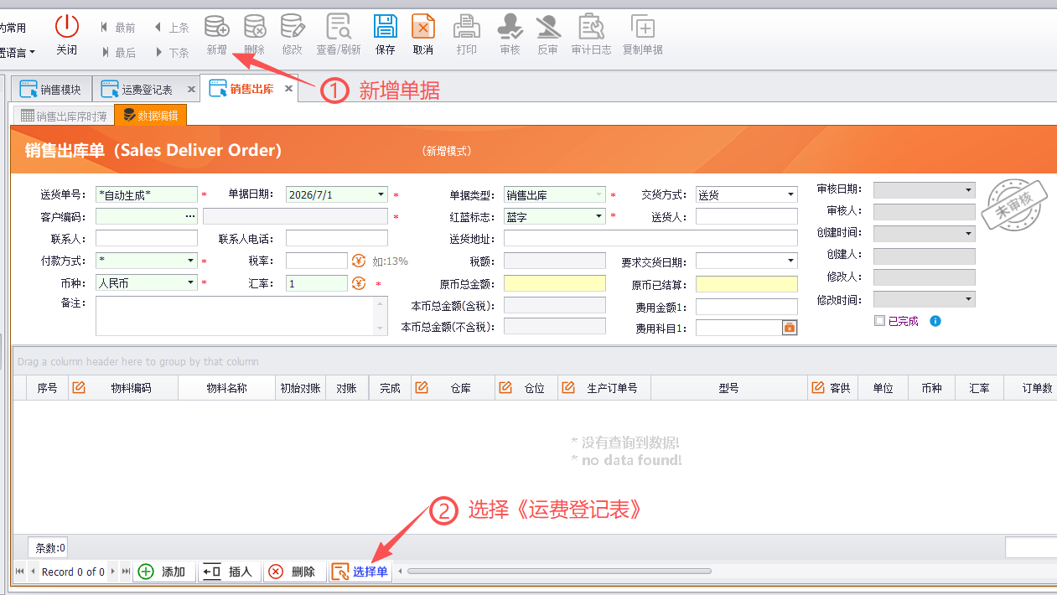The height and width of the screenshot is (595, 1057).
Task: Click the 添加 add row button
Action: pyautogui.click(x=163, y=572)
